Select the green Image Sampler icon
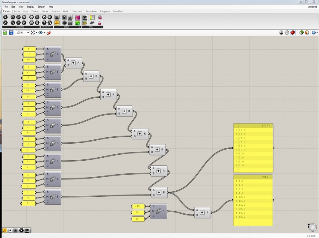This screenshot has width=319, height=238. [77, 23]
